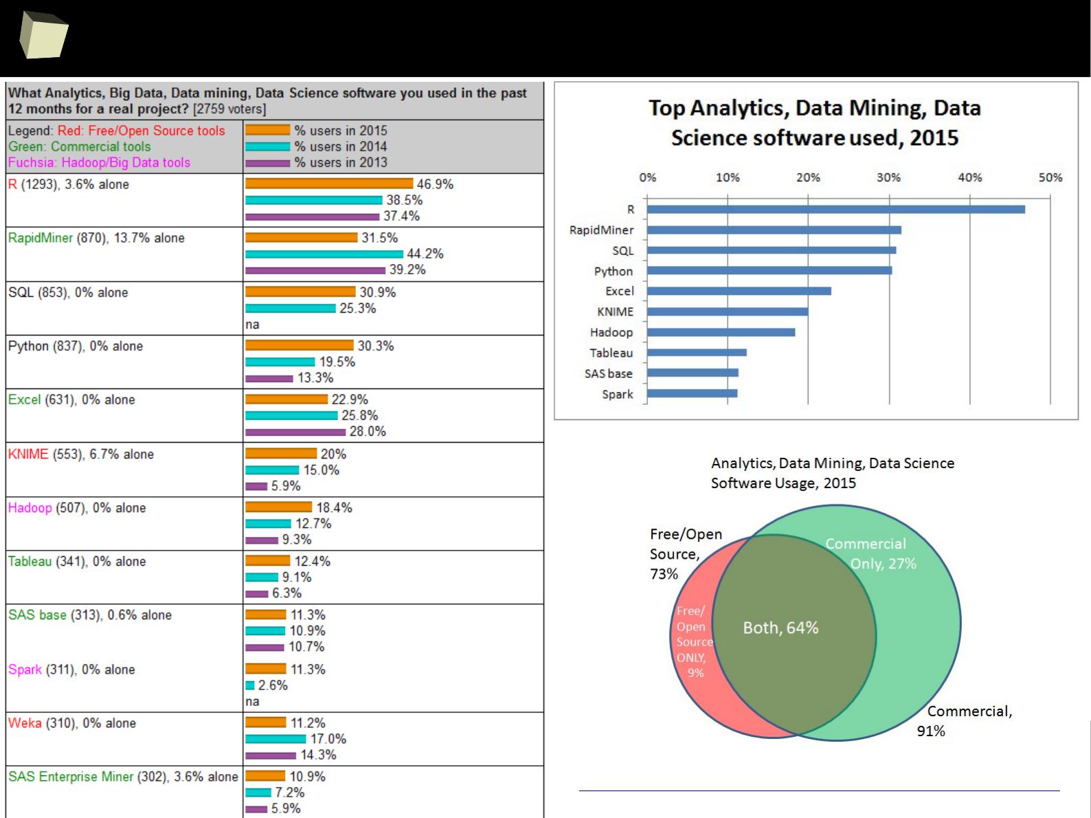Viewport: 1091px width, 818px height.
Task: Click the 28.0% value for Excel
Action: click(x=368, y=431)
